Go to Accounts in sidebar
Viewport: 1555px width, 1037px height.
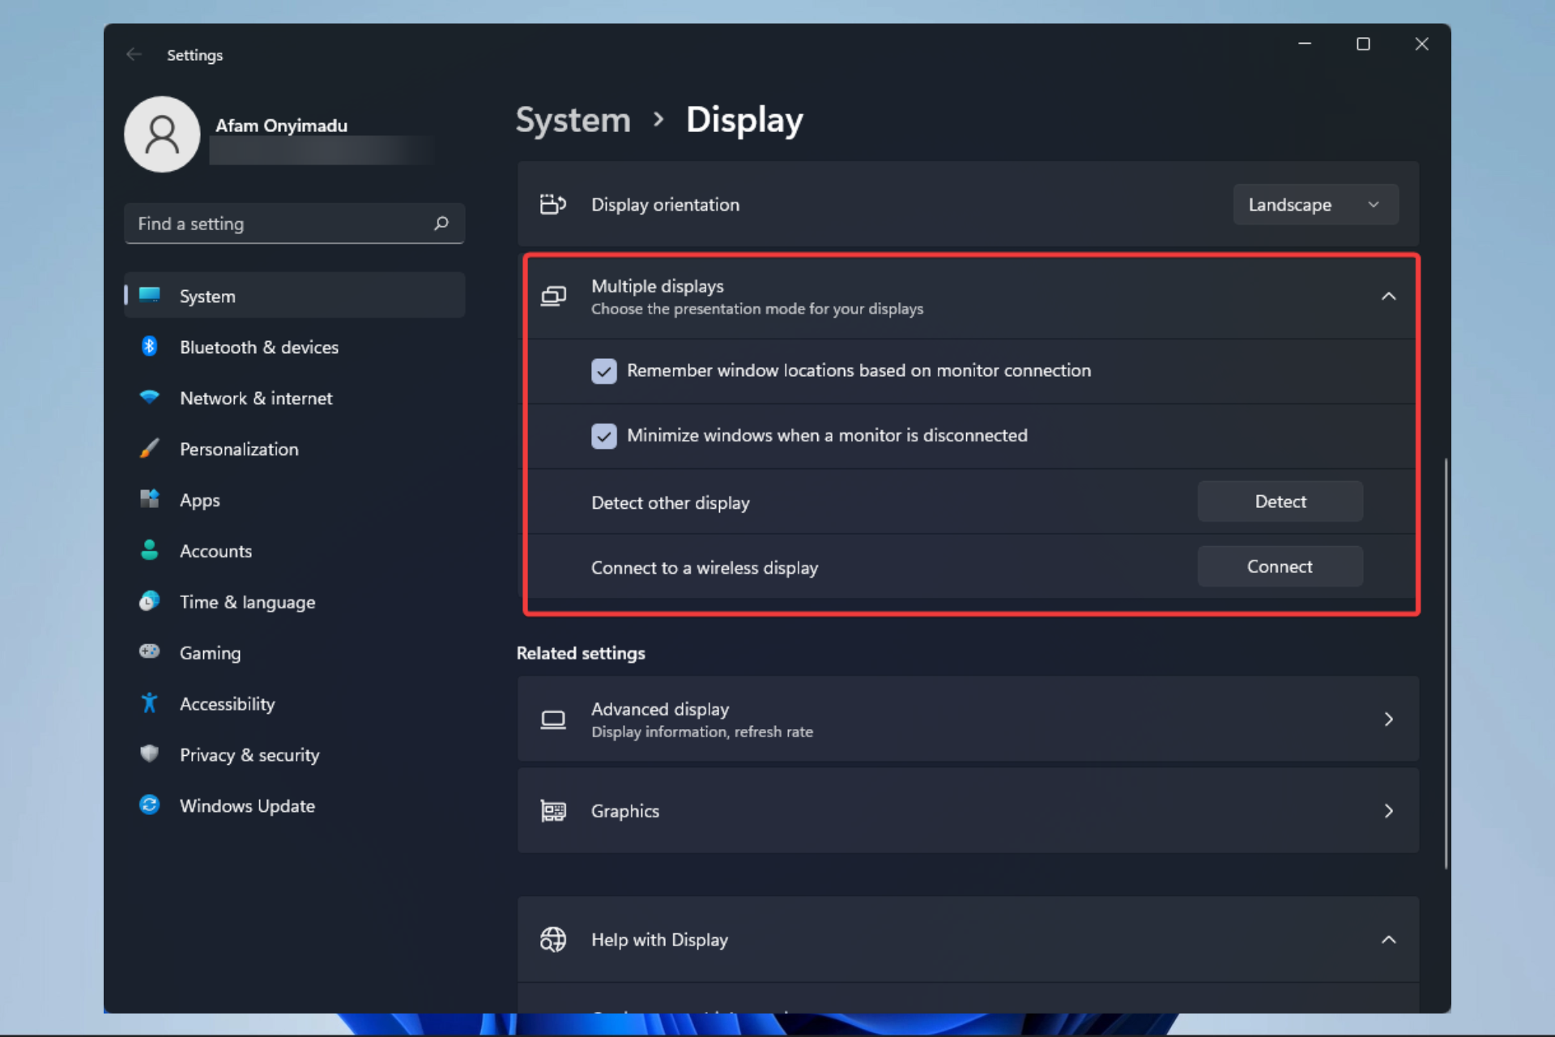[x=215, y=551]
